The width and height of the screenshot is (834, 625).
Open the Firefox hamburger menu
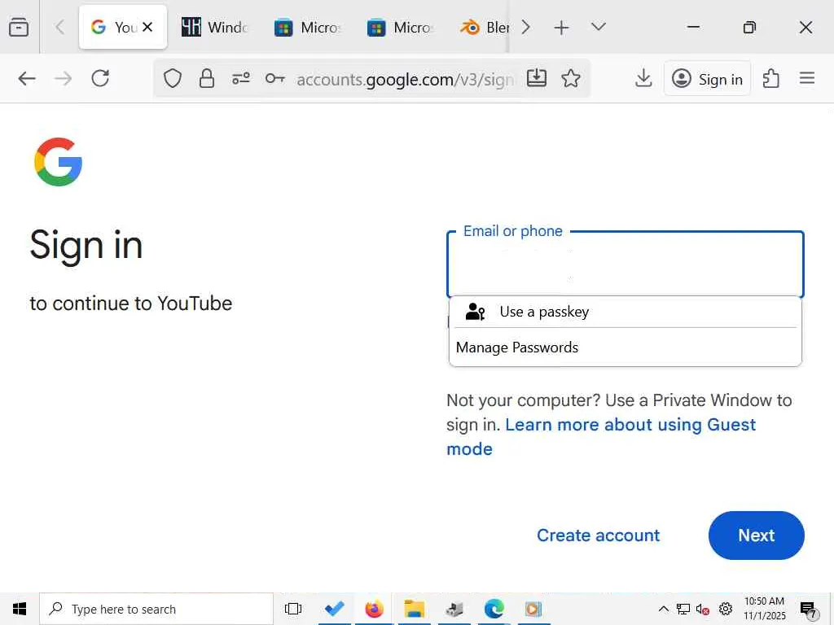coord(807,79)
